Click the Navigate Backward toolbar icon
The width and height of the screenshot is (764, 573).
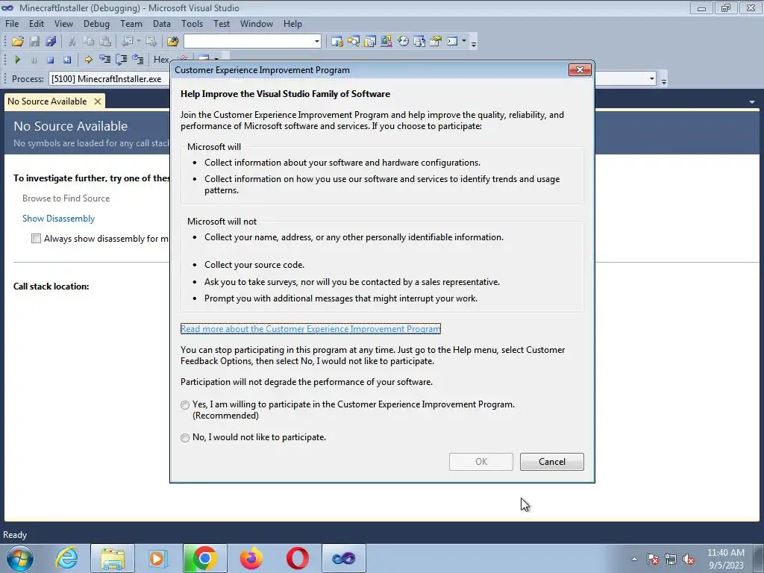click(x=128, y=42)
